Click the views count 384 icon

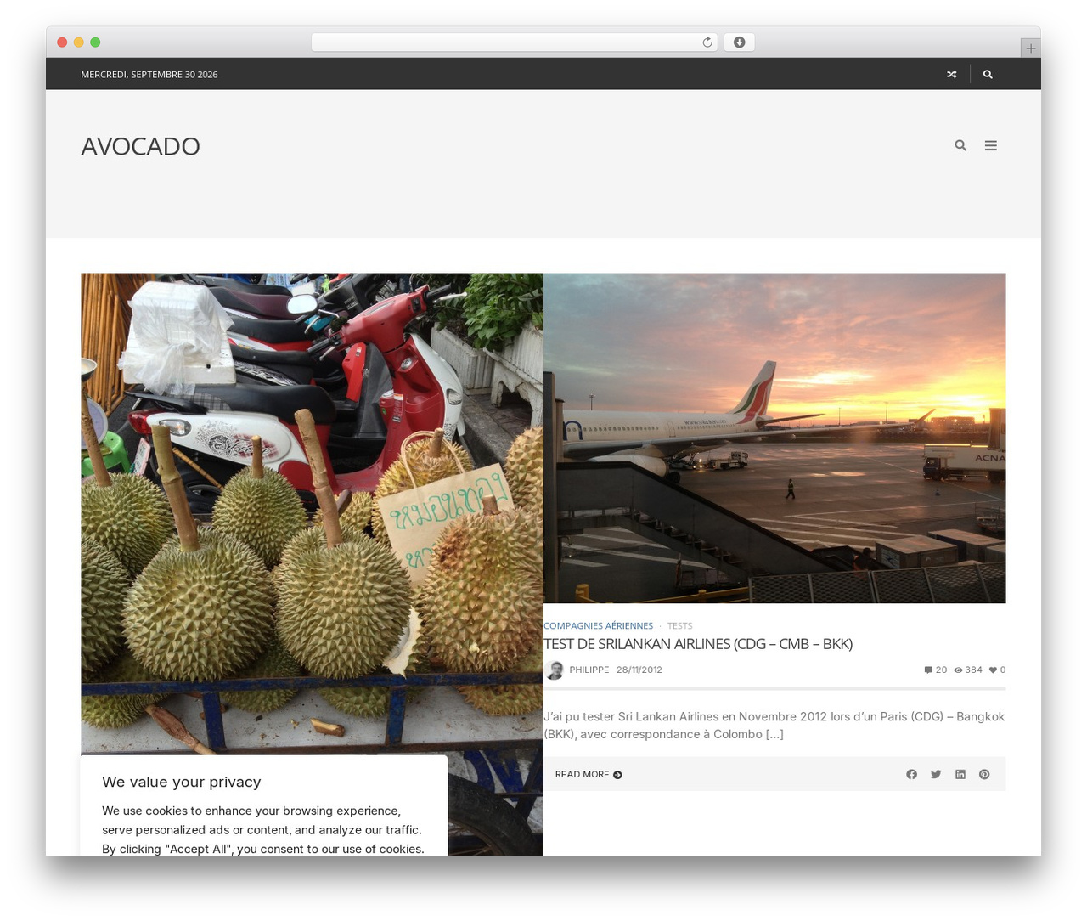(958, 670)
